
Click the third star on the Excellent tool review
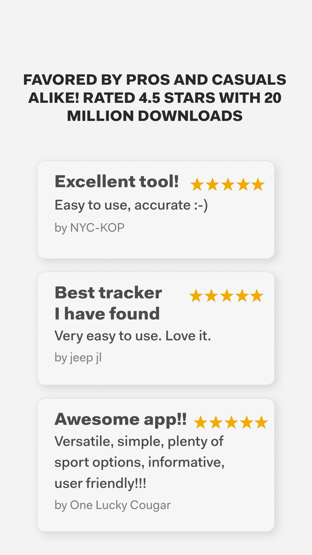point(228,184)
